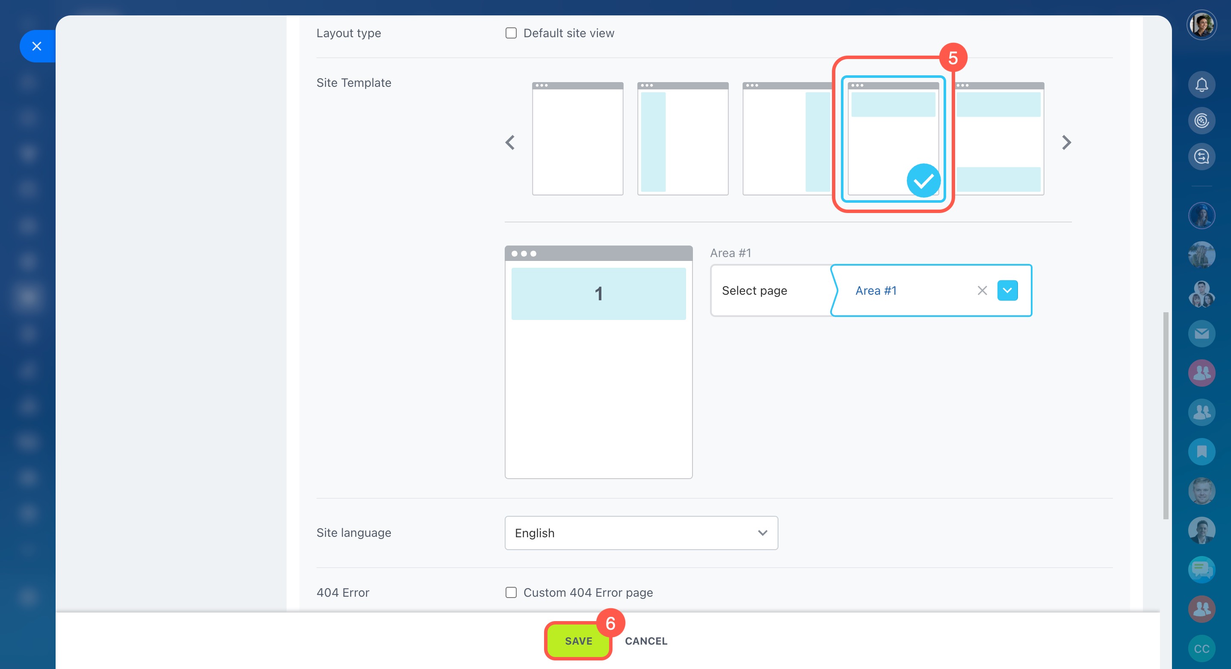The image size is (1231, 669).
Task: Close the settings slider with the X button
Action: point(37,46)
